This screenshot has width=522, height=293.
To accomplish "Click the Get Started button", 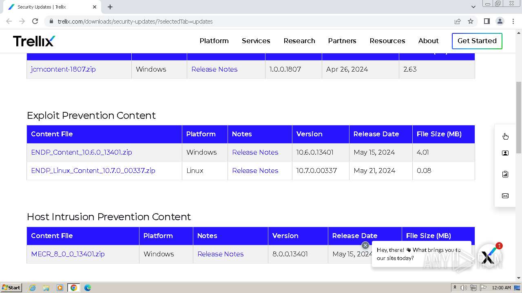I will 477,41.
